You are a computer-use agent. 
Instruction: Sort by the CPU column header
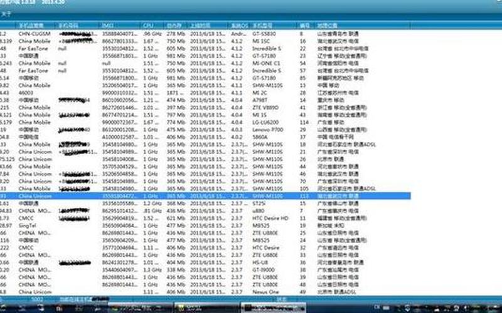148,25
